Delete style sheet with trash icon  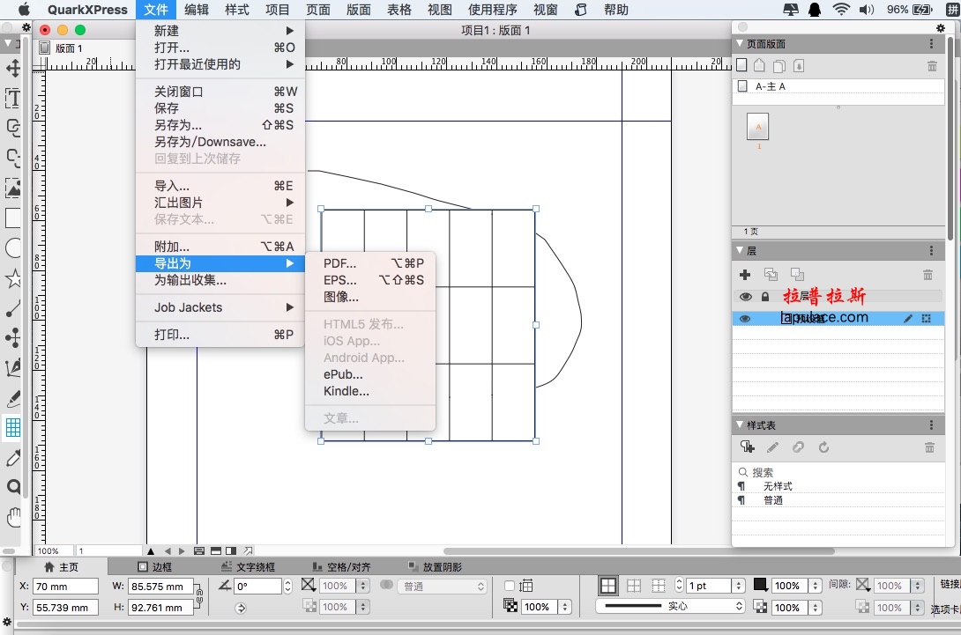(929, 447)
